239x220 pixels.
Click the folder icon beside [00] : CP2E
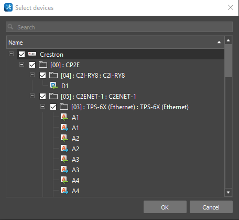click(43, 65)
